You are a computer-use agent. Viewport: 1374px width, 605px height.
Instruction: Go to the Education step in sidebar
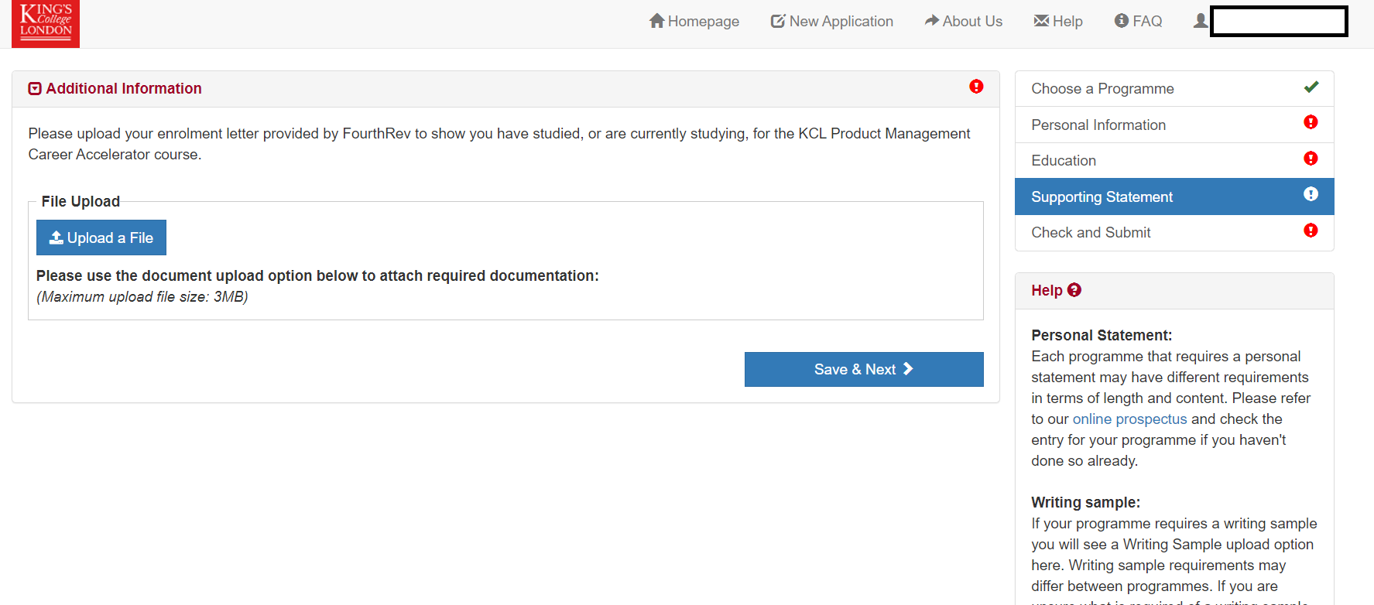pos(1064,161)
